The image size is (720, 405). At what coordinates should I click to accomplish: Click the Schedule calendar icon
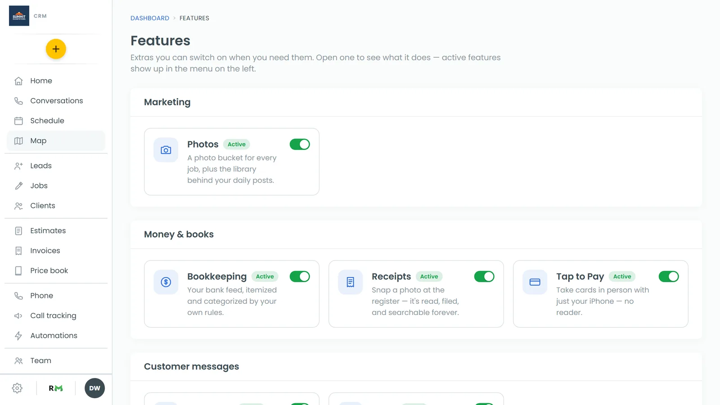click(x=18, y=121)
